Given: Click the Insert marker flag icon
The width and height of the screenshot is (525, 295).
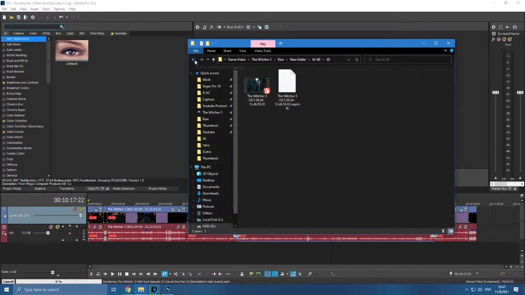Looking at the screenshot, I should pos(251,274).
